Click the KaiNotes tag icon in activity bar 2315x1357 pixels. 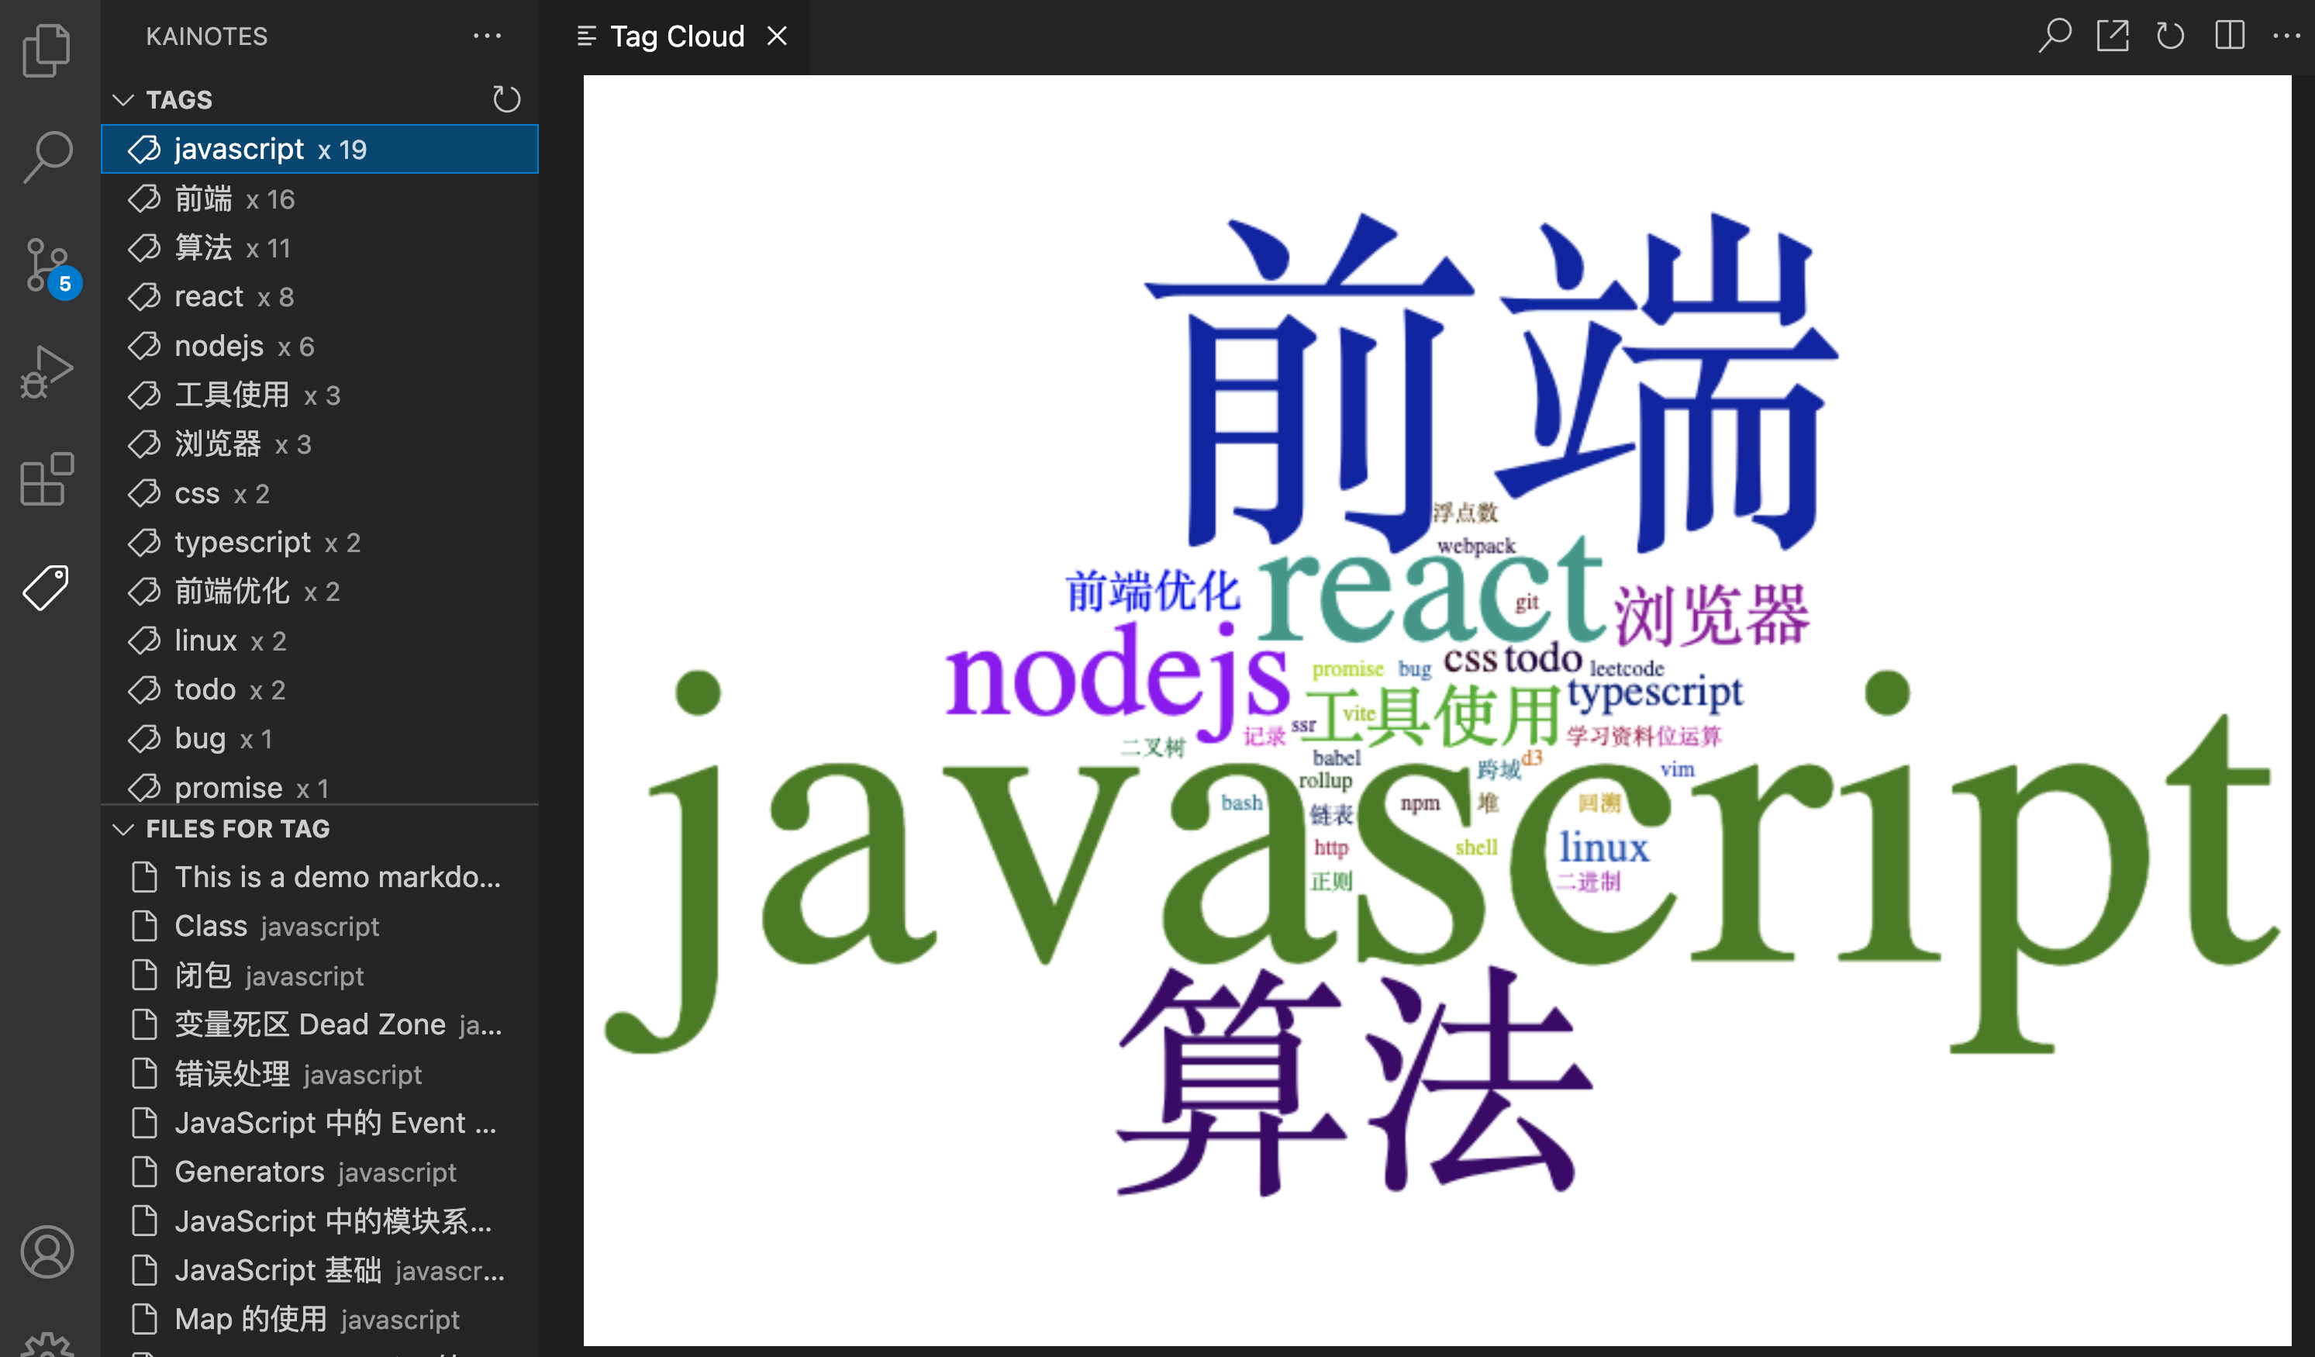46,588
